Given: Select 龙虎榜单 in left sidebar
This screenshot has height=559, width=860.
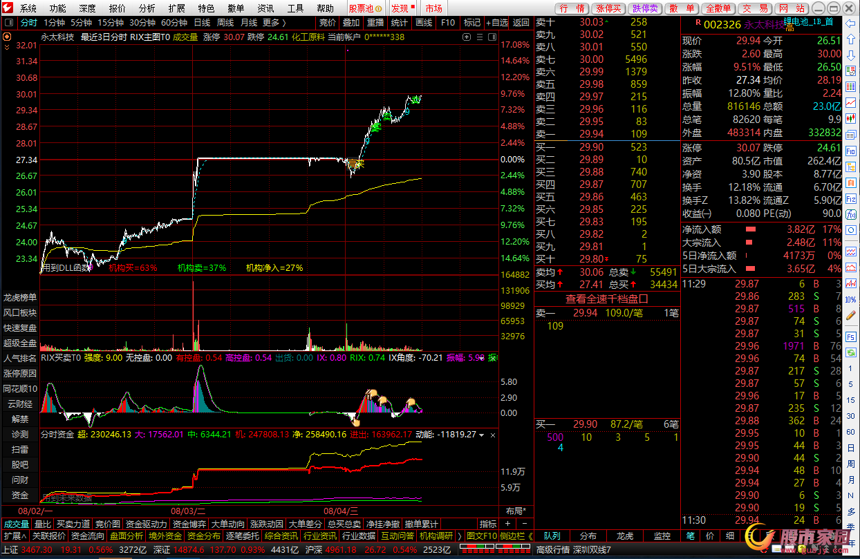Looking at the screenshot, I should tap(20, 298).
